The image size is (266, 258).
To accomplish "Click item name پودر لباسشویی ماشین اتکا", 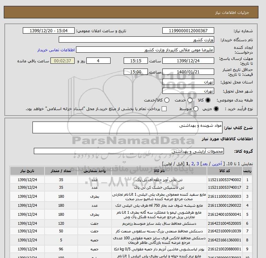I will pyautogui.click(x=159, y=249).
